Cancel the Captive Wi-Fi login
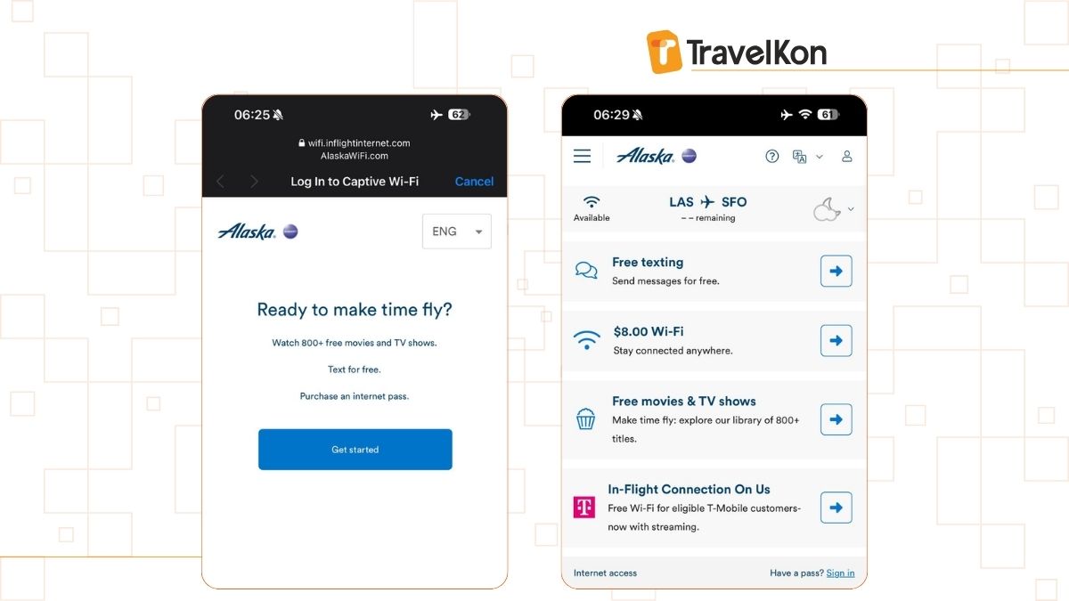This screenshot has width=1069, height=601. (474, 181)
